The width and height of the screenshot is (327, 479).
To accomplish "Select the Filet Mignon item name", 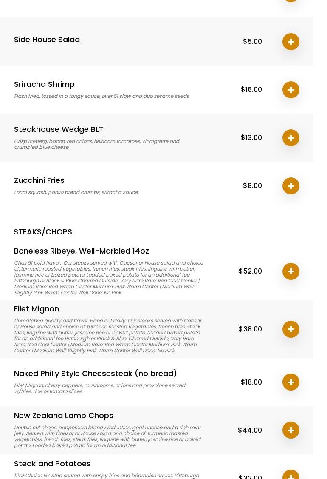I will 36,309.
